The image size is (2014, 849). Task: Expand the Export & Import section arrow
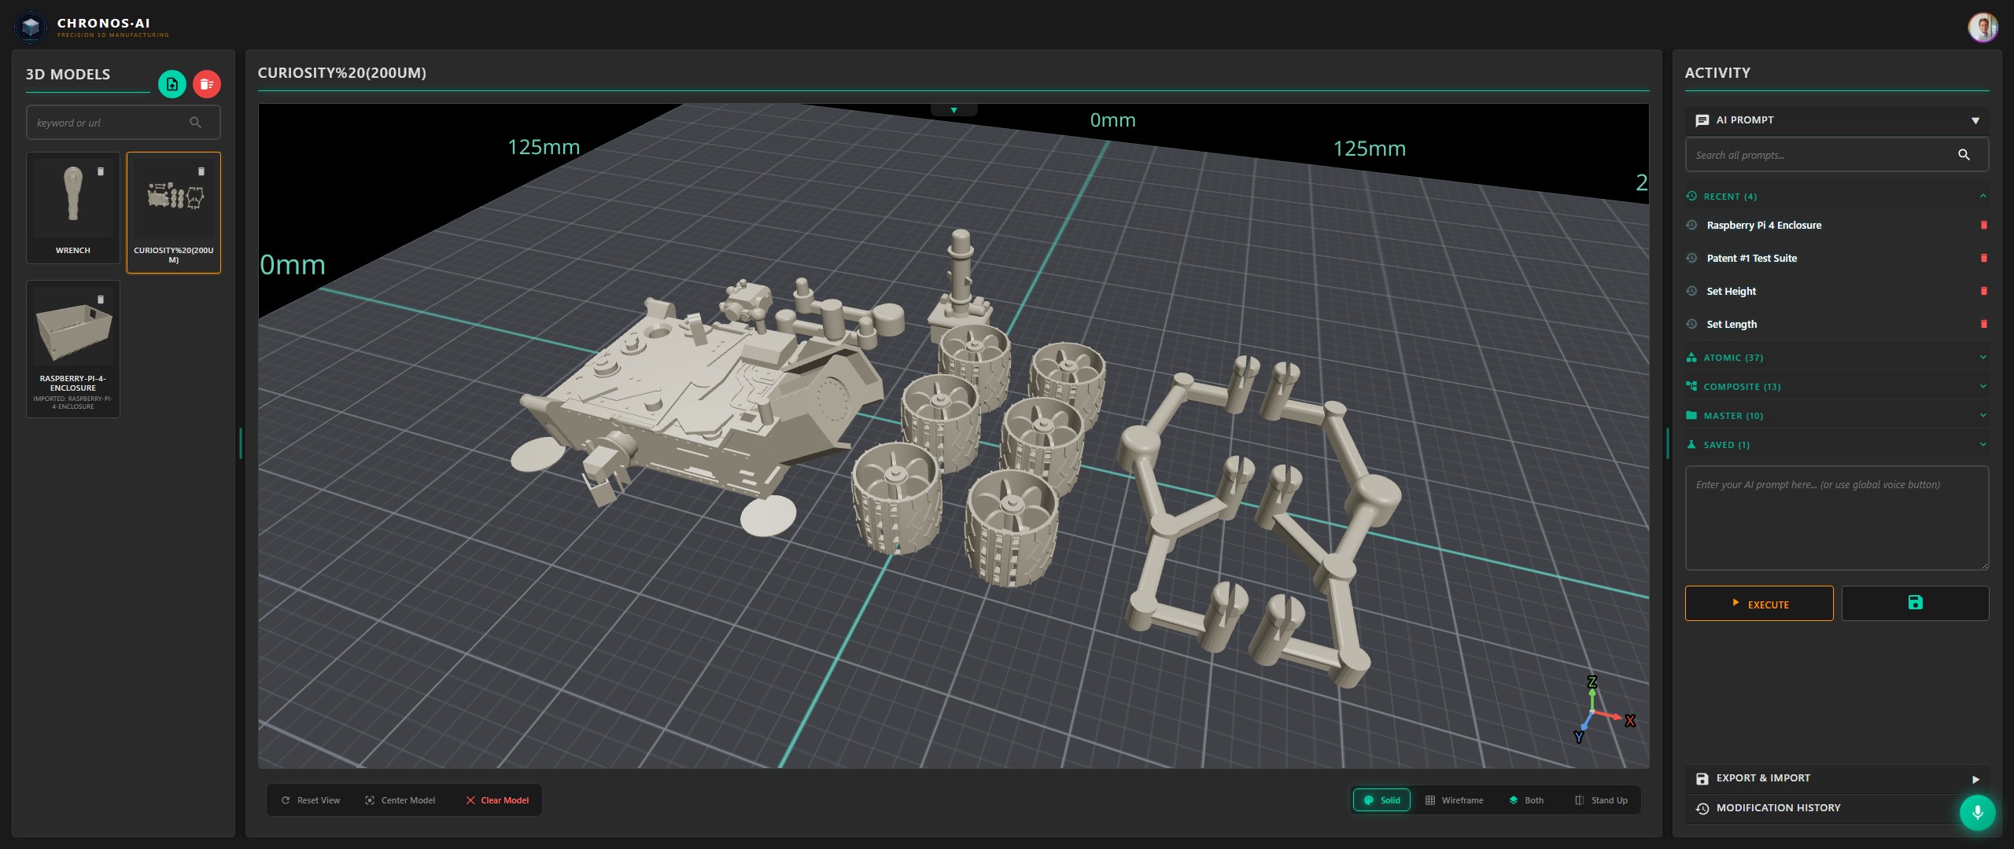1975,779
